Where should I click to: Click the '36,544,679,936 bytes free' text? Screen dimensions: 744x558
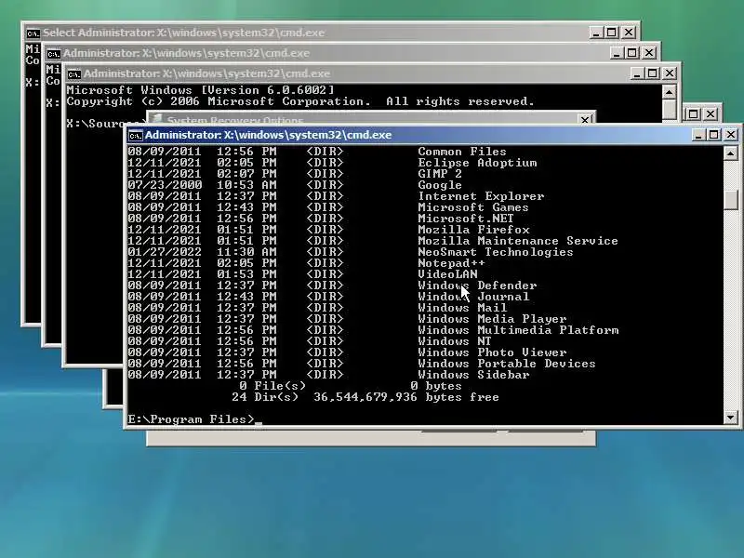(x=406, y=397)
